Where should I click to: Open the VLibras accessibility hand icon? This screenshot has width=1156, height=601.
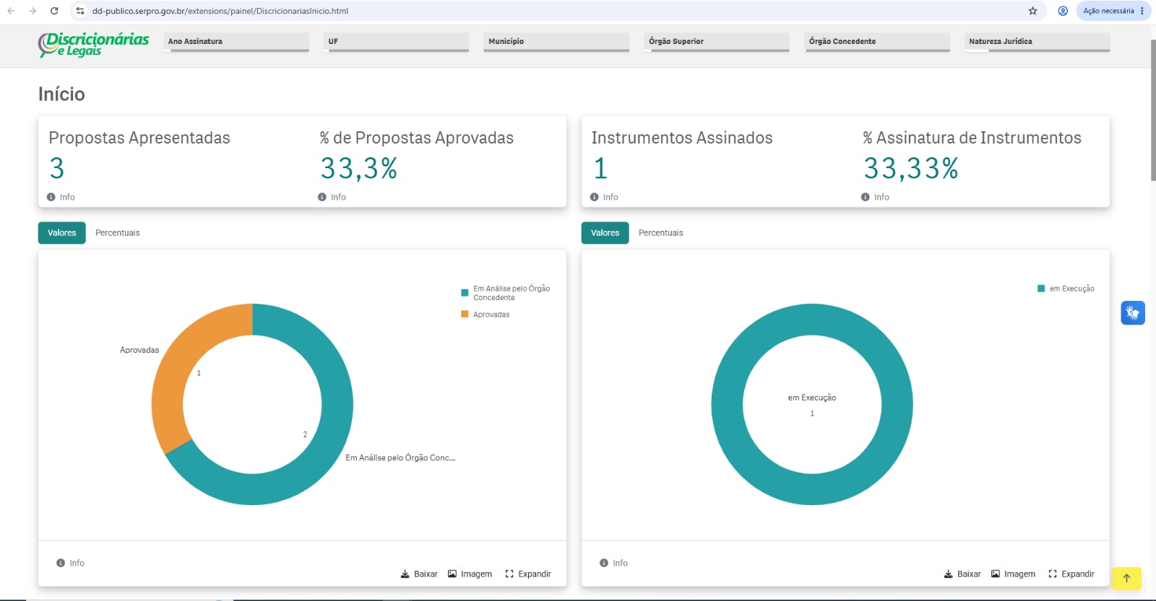click(x=1133, y=313)
